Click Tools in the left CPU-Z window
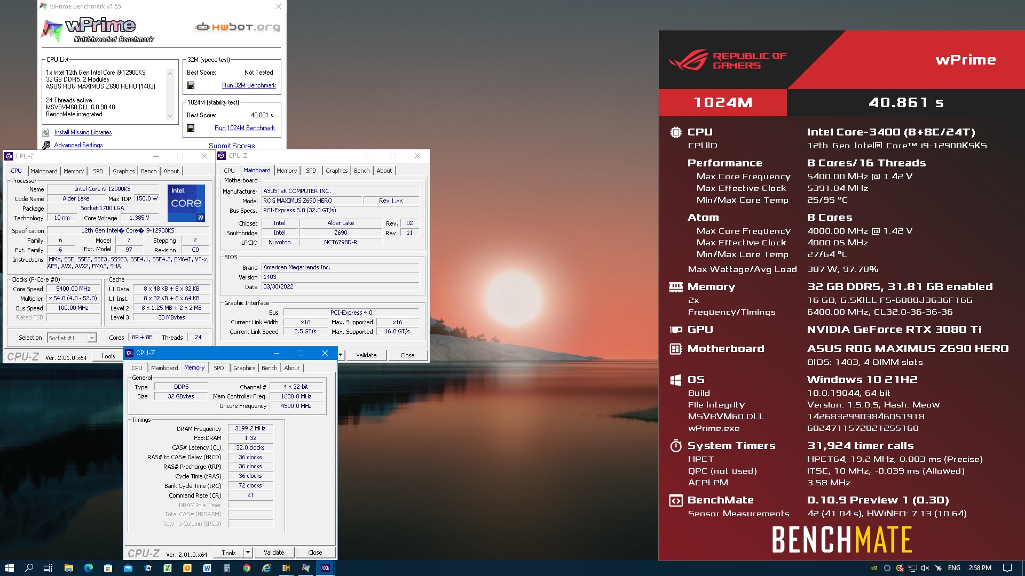The image size is (1025, 576). pyautogui.click(x=108, y=356)
